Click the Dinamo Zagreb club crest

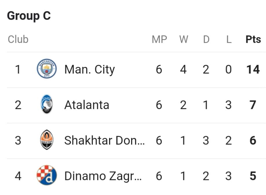[47, 175]
